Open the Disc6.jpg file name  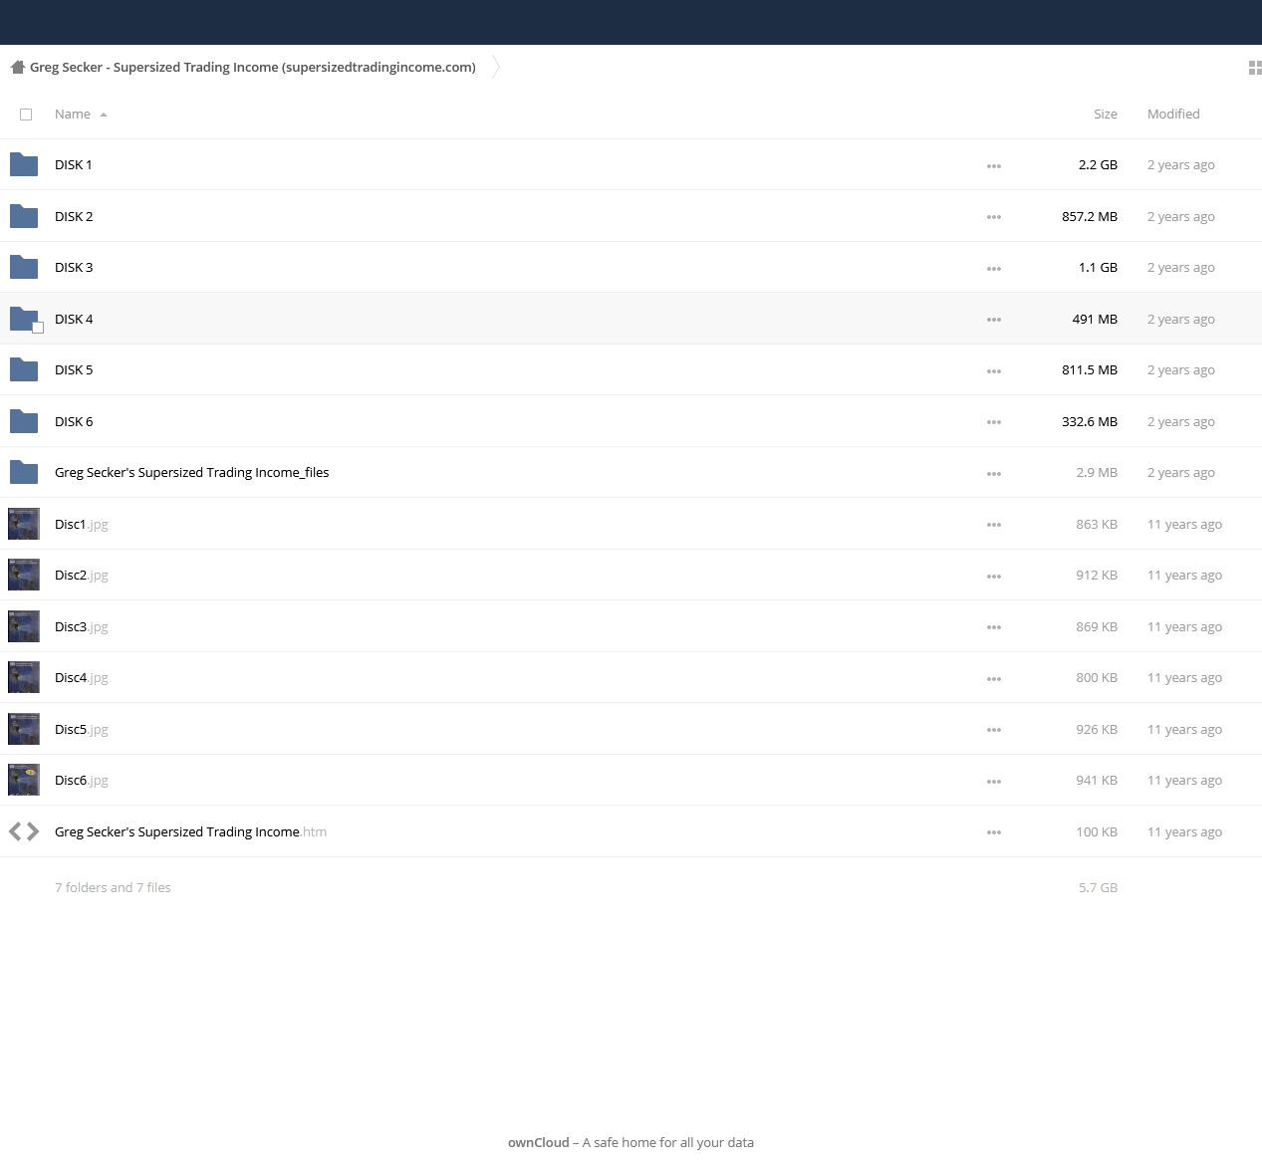tap(82, 780)
